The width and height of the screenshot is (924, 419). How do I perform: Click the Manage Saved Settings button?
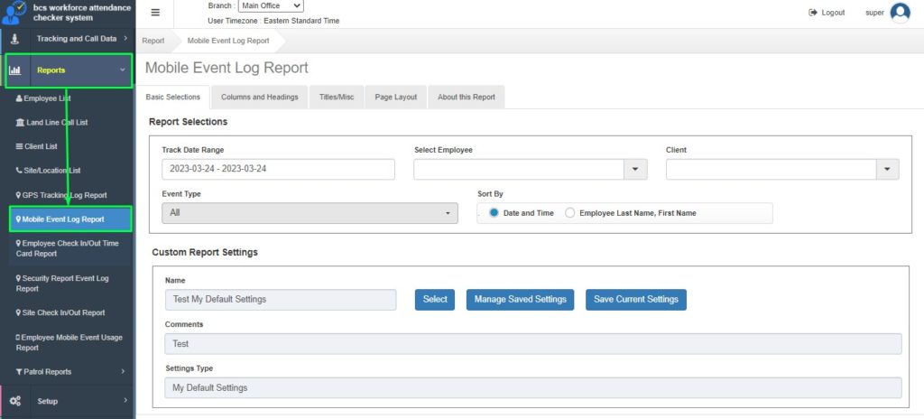click(x=520, y=299)
